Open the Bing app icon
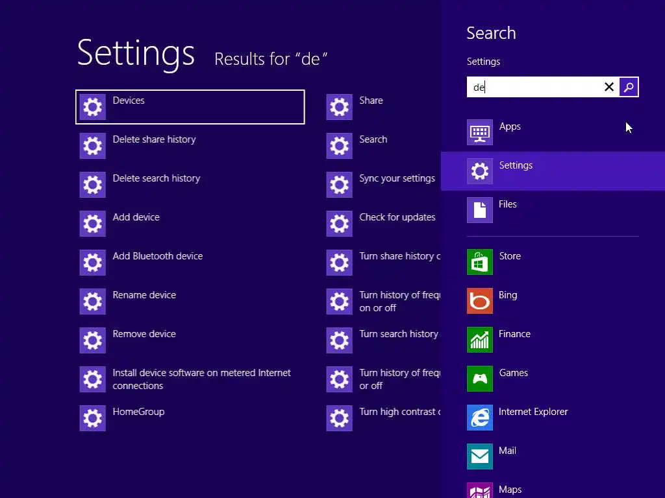The height and width of the screenshot is (498, 665). point(480,301)
